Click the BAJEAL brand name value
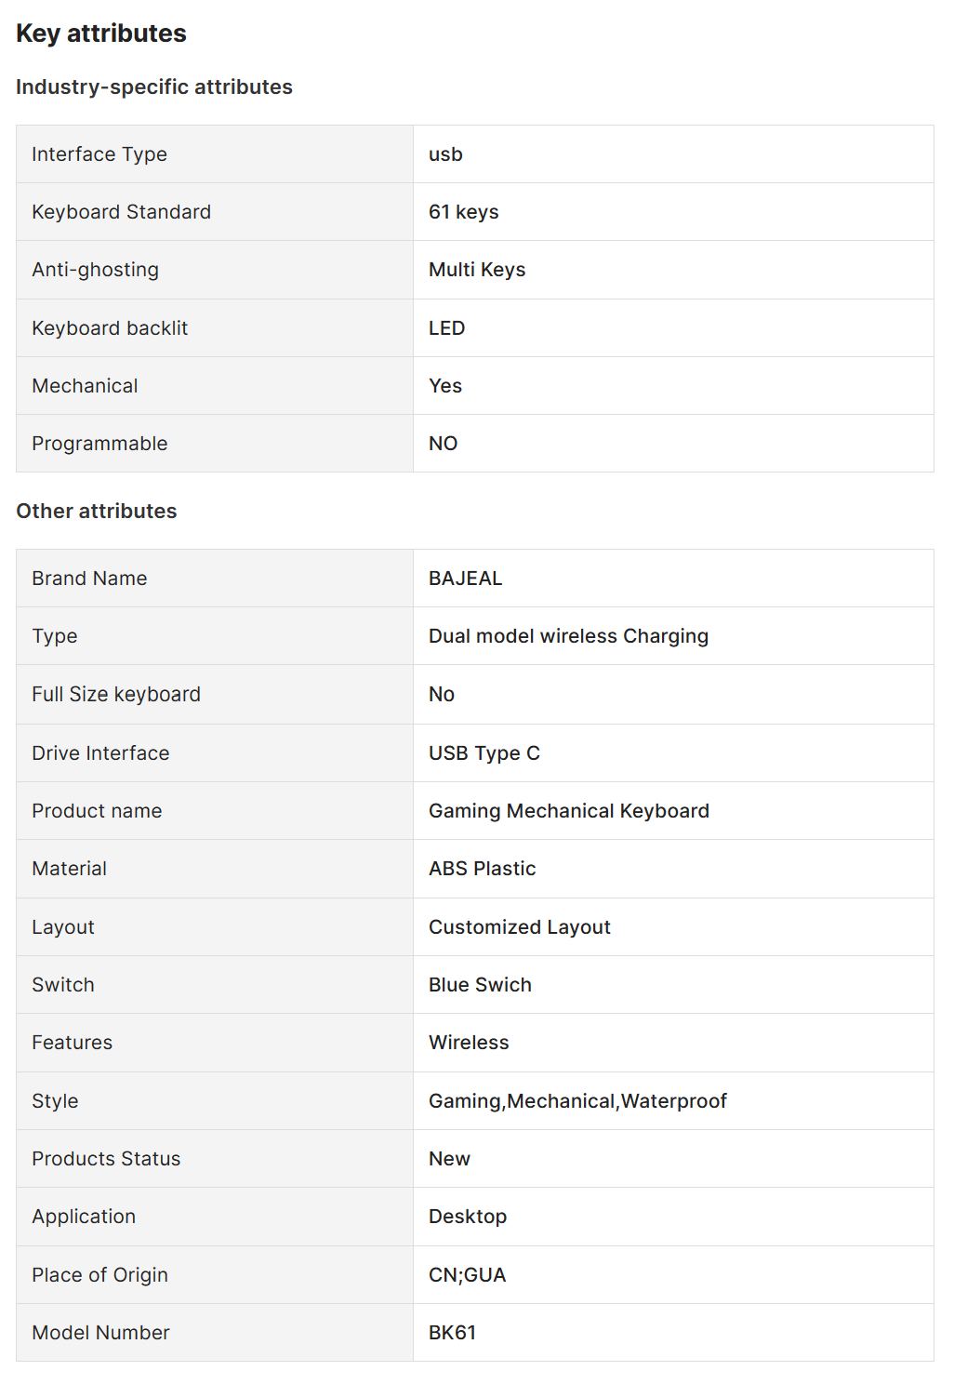The width and height of the screenshot is (954, 1384). click(x=465, y=579)
